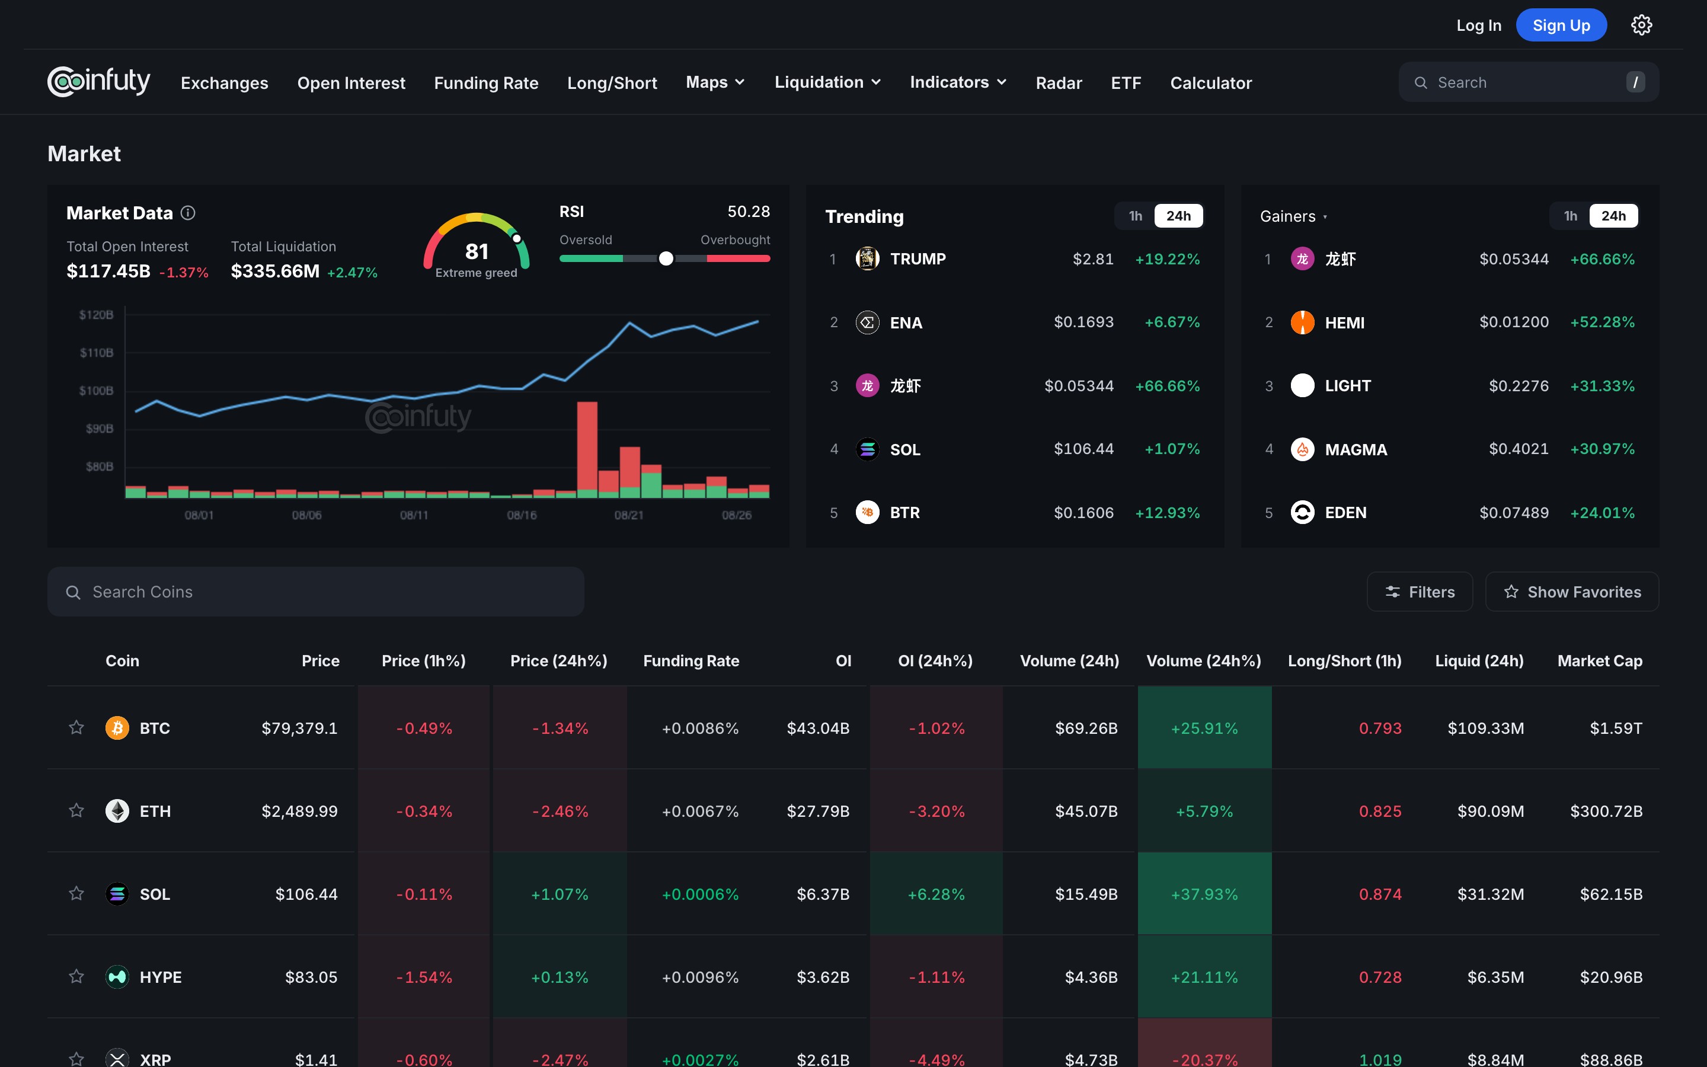Click the BTC coin icon in table
The width and height of the screenshot is (1707, 1067).
click(x=117, y=727)
